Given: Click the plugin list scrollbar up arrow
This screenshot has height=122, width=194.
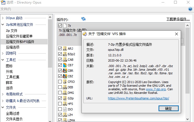Looking at the screenshot, I should click(187, 25).
